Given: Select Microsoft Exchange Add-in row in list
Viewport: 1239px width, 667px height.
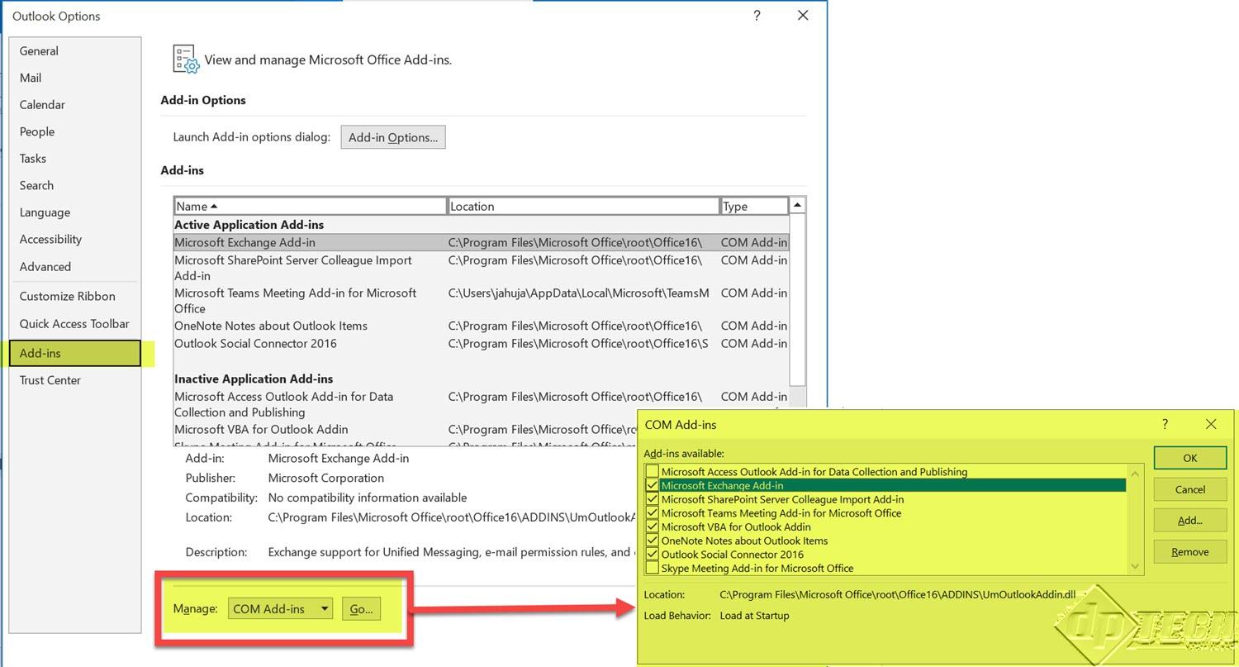Looking at the screenshot, I should coord(481,242).
